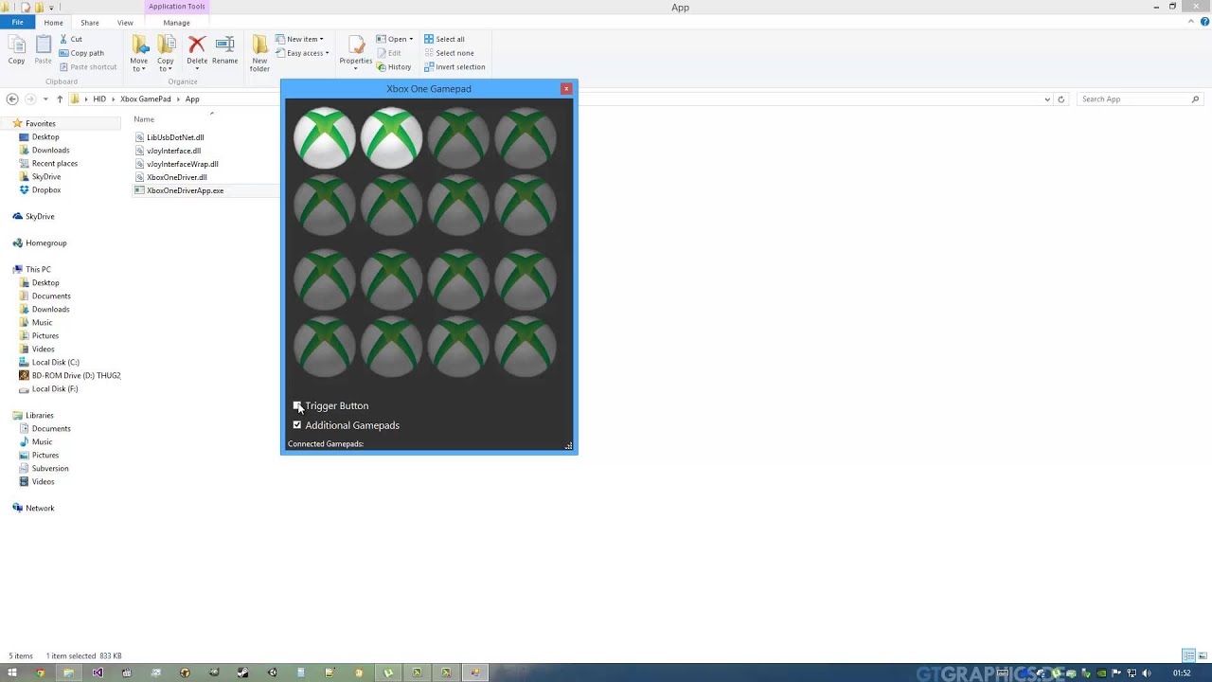Click Copy path in Clipboard group
This screenshot has width=1212, height=682.
[81, 53]
